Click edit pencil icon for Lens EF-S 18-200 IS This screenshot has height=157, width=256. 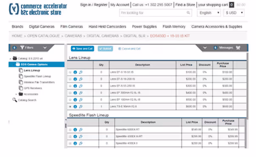click(x=81, y=79)
